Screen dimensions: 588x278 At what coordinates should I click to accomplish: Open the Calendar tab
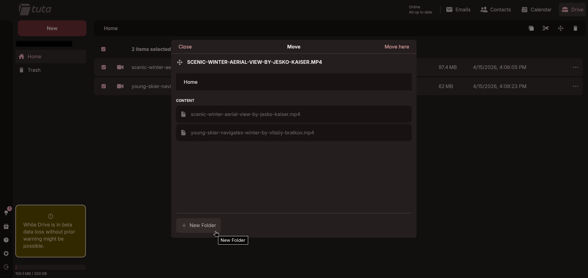[x=536, y=10]
